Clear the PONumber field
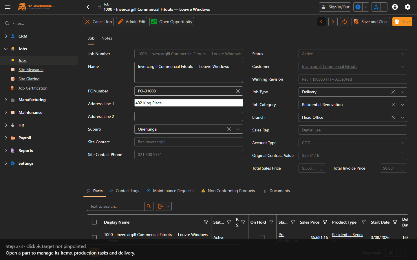 pos(238,91)
